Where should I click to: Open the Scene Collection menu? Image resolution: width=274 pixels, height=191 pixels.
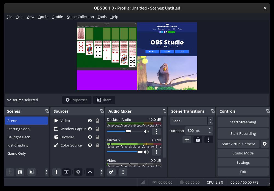click(80, 17)
